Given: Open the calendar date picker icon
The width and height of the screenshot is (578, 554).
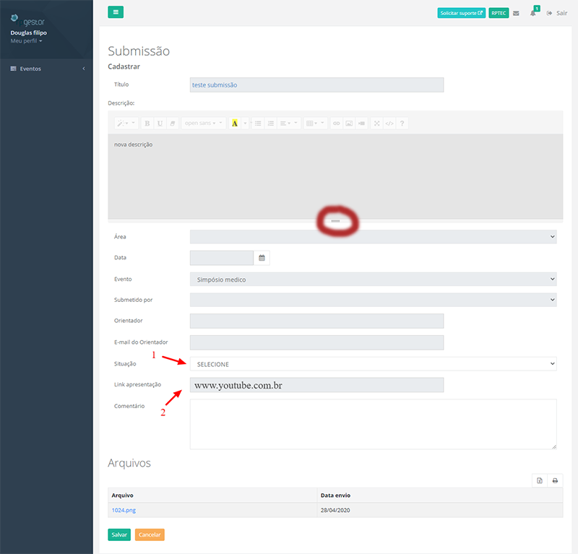Looking at the screenshot, I should [262, 258].
